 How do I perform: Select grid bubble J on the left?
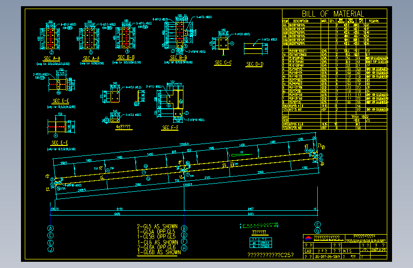coord(50,249)
